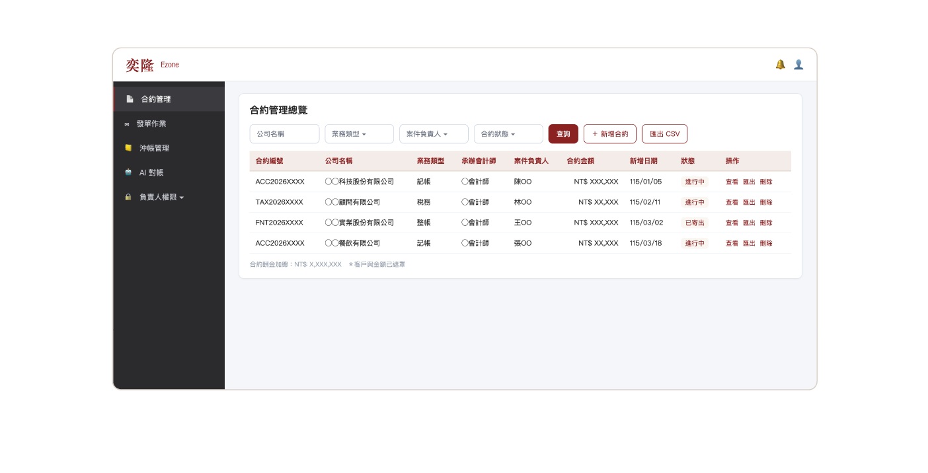
Task: Go to 發單作業 in the sidebar
Action: pyautogui.click(x=151, y=124)
